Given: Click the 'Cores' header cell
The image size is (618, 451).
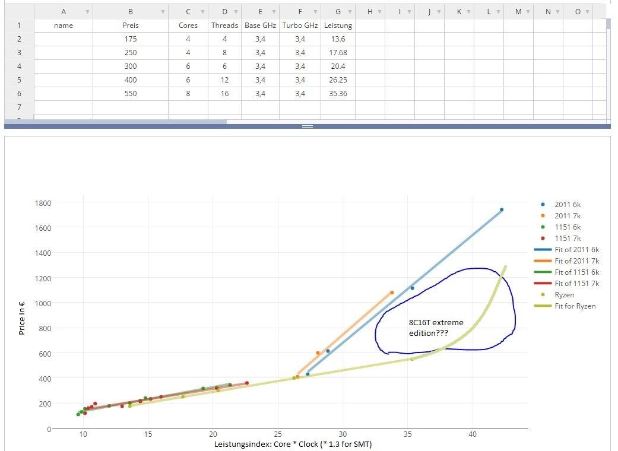Looking at the screenshot, I should pyautogui.click(x=188, y=26).
